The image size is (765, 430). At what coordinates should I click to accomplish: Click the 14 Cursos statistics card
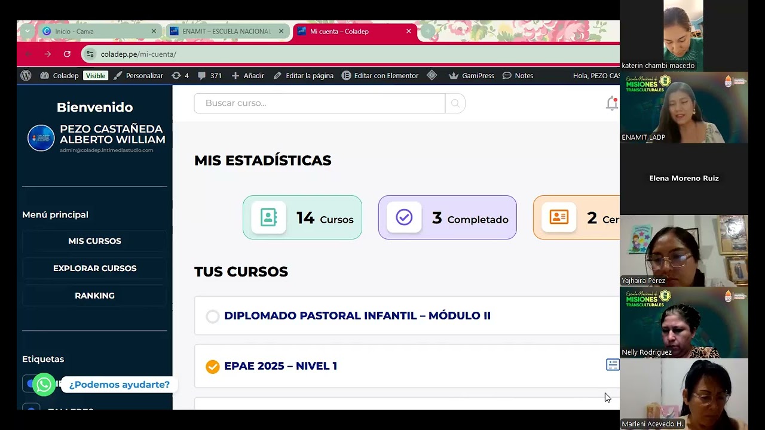[x=302, y=217]
